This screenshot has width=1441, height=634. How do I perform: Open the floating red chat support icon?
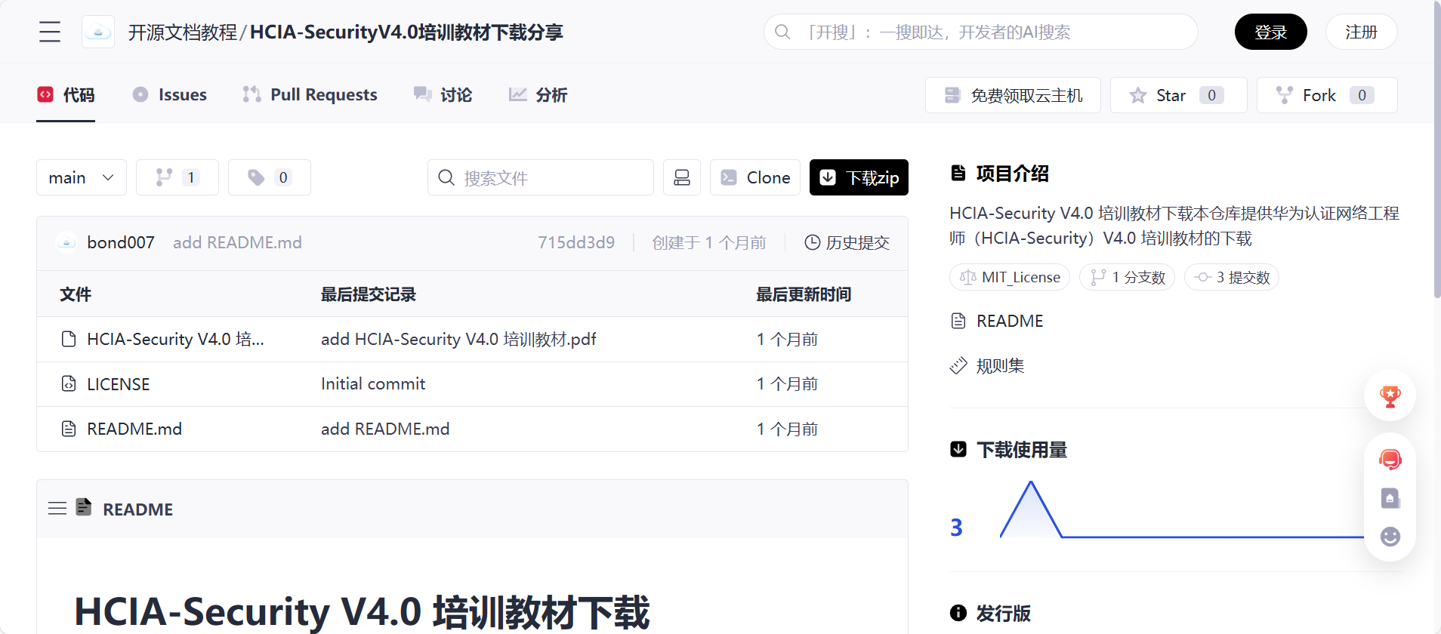pyautogui.click(x=1390, y=459)
